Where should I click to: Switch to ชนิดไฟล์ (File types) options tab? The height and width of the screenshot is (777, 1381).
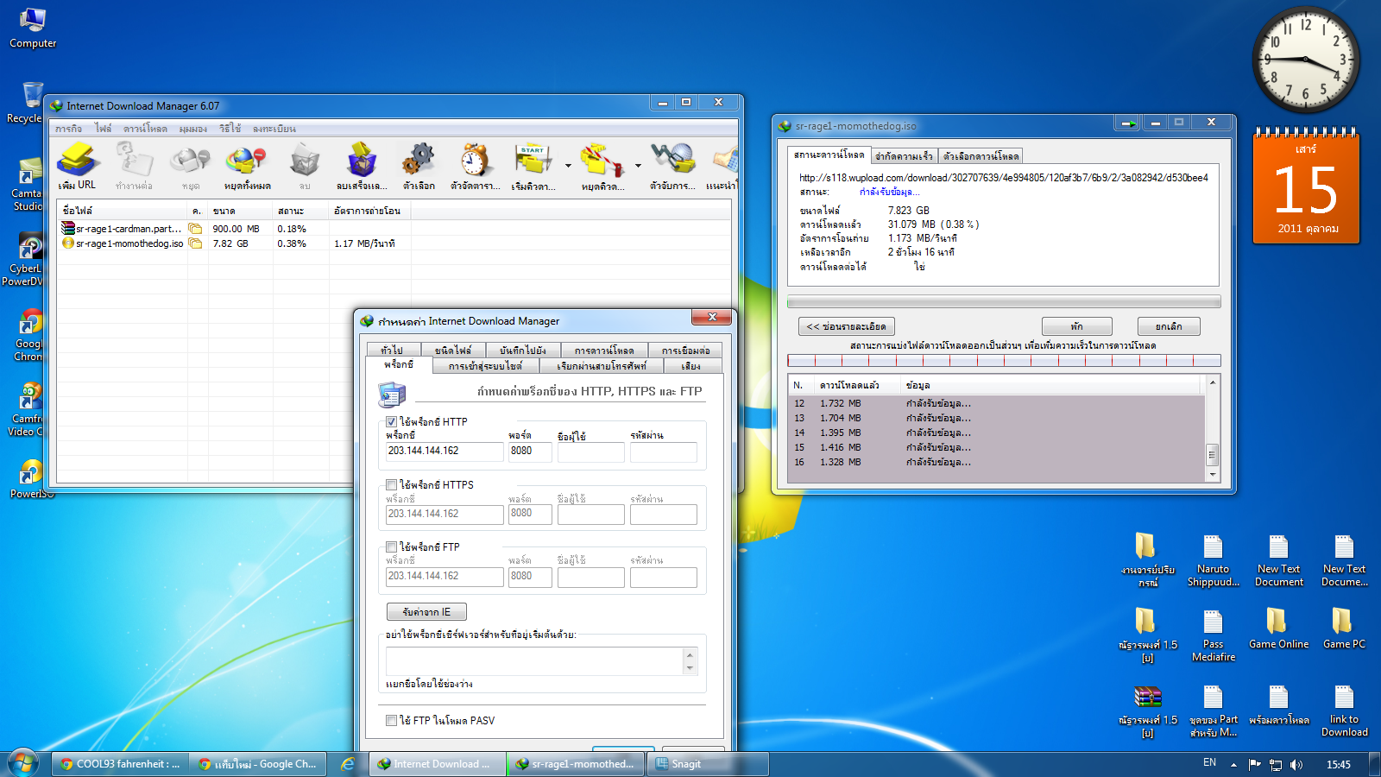(452, 350)
